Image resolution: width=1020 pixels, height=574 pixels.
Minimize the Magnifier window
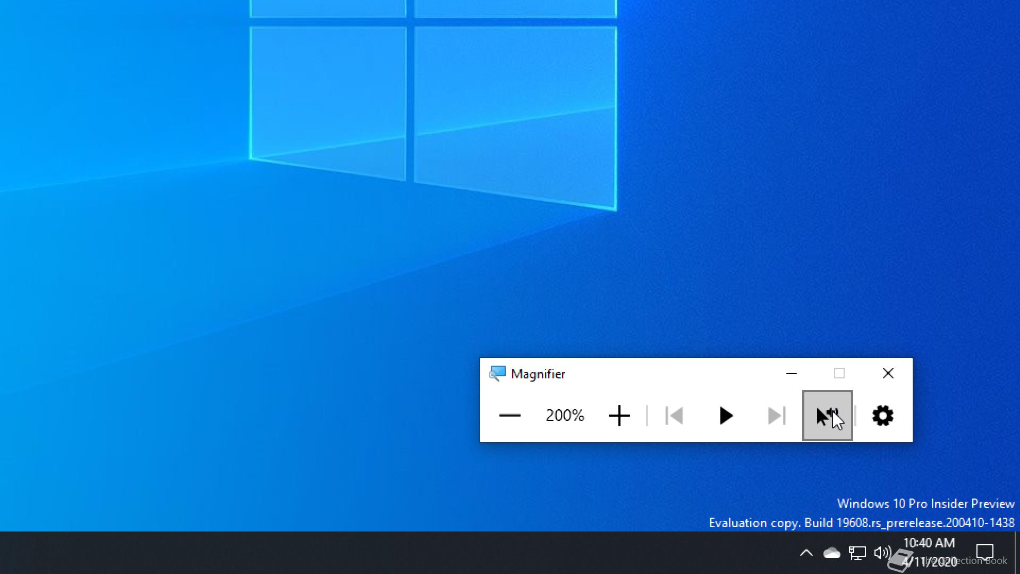pos(792,374)
